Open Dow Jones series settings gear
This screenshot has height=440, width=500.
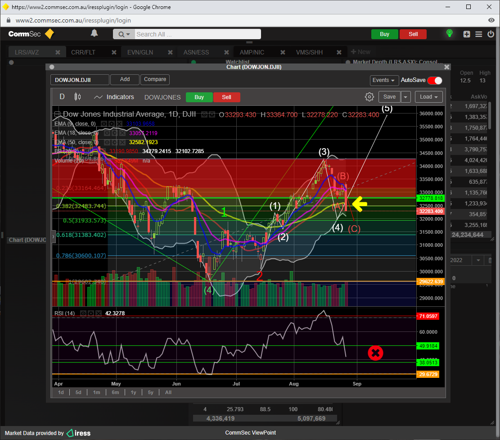point(212,114)
